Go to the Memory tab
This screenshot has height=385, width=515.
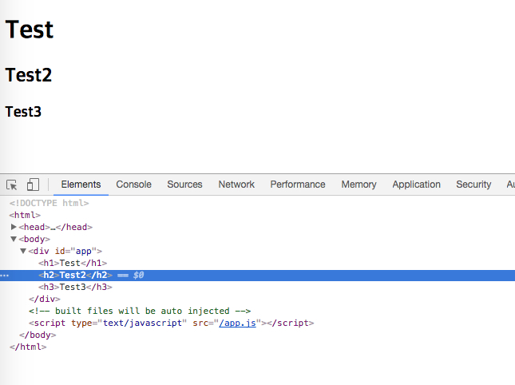pos(359,185)
